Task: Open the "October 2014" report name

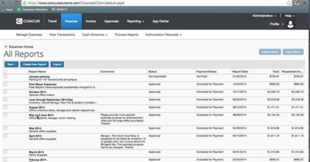Action: coord(37,92)
